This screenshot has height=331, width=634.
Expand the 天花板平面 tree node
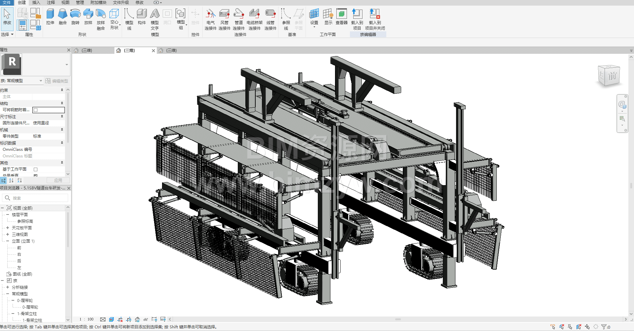point(8,228)
